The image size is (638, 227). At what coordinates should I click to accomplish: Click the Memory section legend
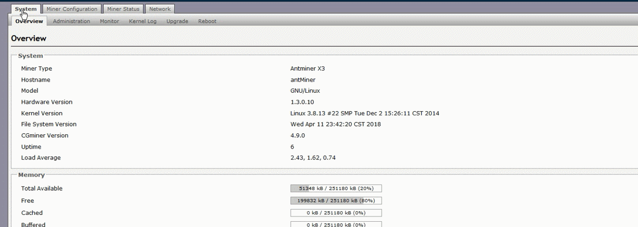(32, 175)
